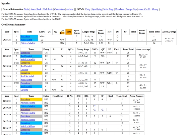
Task: Select the 2020-21 year cell
Action: 7,101
